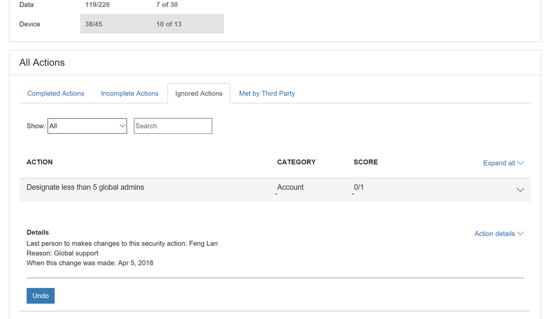This screenshot has width=547, height=319.
Task: Click the CATEGORY column header
Action: coord(296,162)
